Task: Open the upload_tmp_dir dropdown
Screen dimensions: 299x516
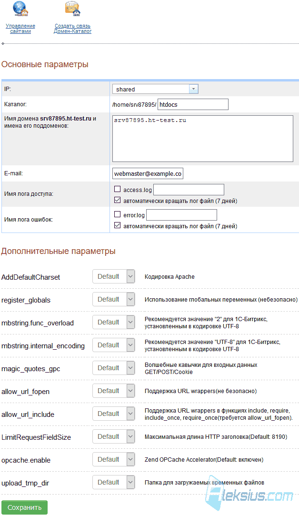Action: coord(114,482)
